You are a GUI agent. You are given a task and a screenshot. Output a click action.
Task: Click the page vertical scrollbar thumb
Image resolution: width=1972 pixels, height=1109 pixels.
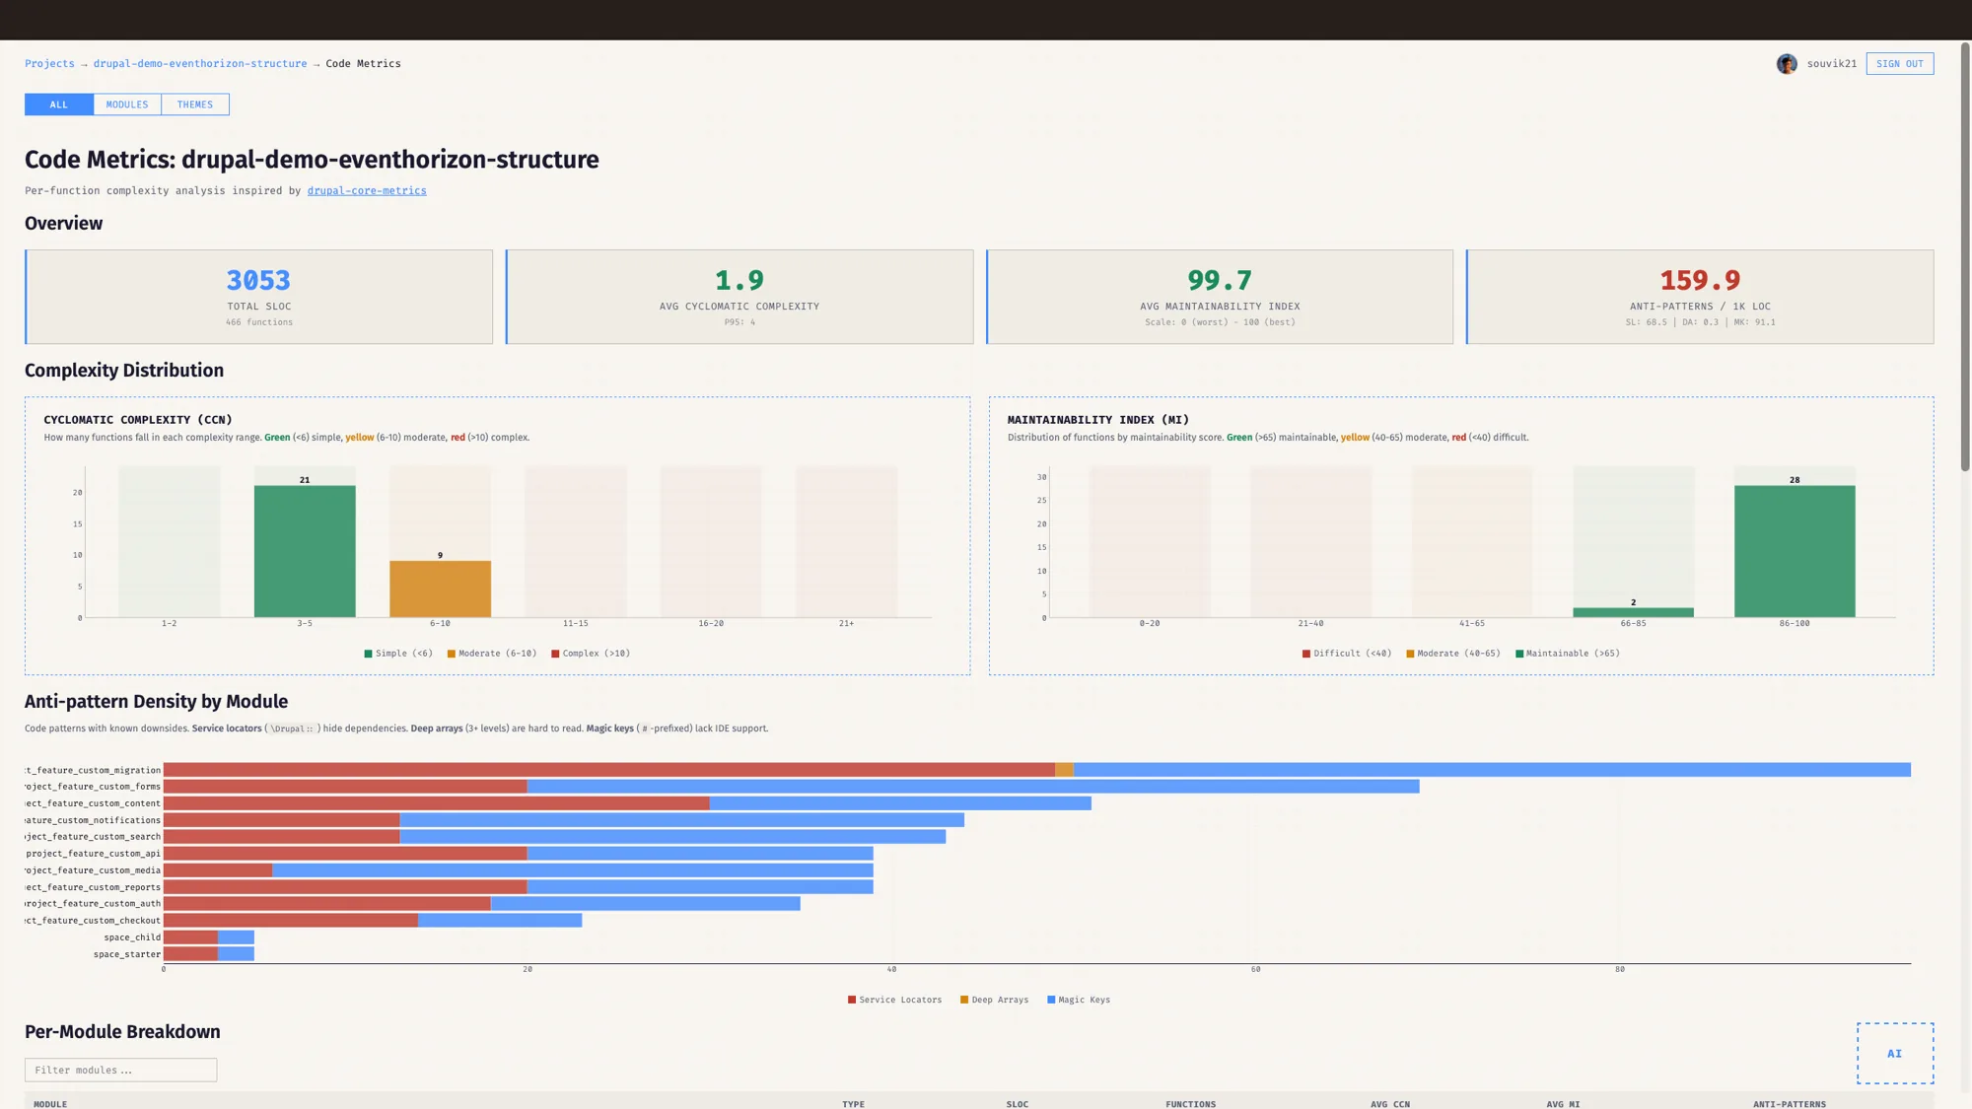pos(1965,256)
